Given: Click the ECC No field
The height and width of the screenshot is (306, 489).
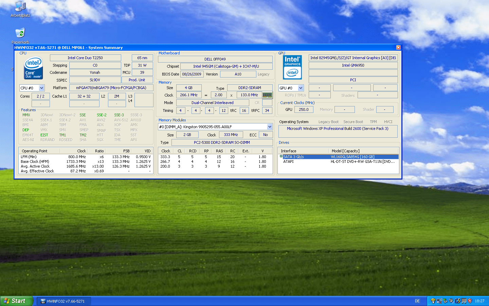Looking at the screenshot, I should pos(266,135).
